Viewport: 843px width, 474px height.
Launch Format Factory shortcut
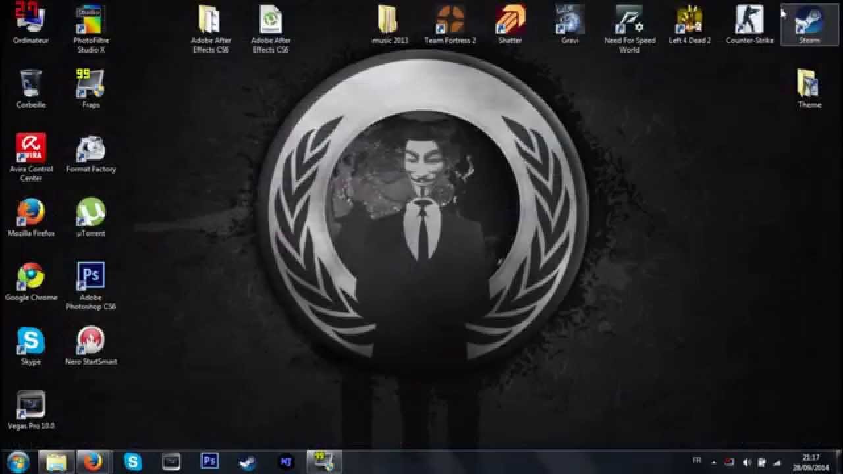point(91,153)
